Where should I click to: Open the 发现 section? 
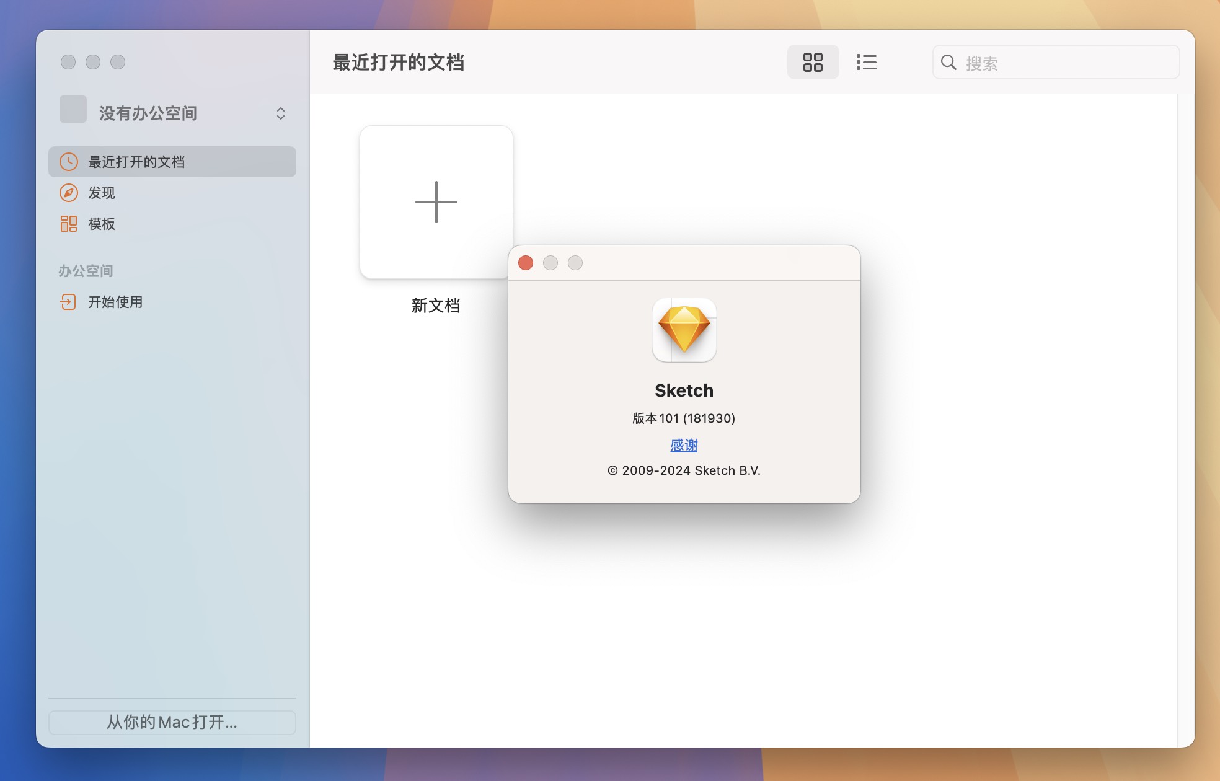tap(172, 193)
